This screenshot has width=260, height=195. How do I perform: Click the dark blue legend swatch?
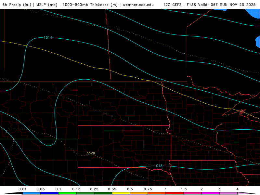[49, 193]
